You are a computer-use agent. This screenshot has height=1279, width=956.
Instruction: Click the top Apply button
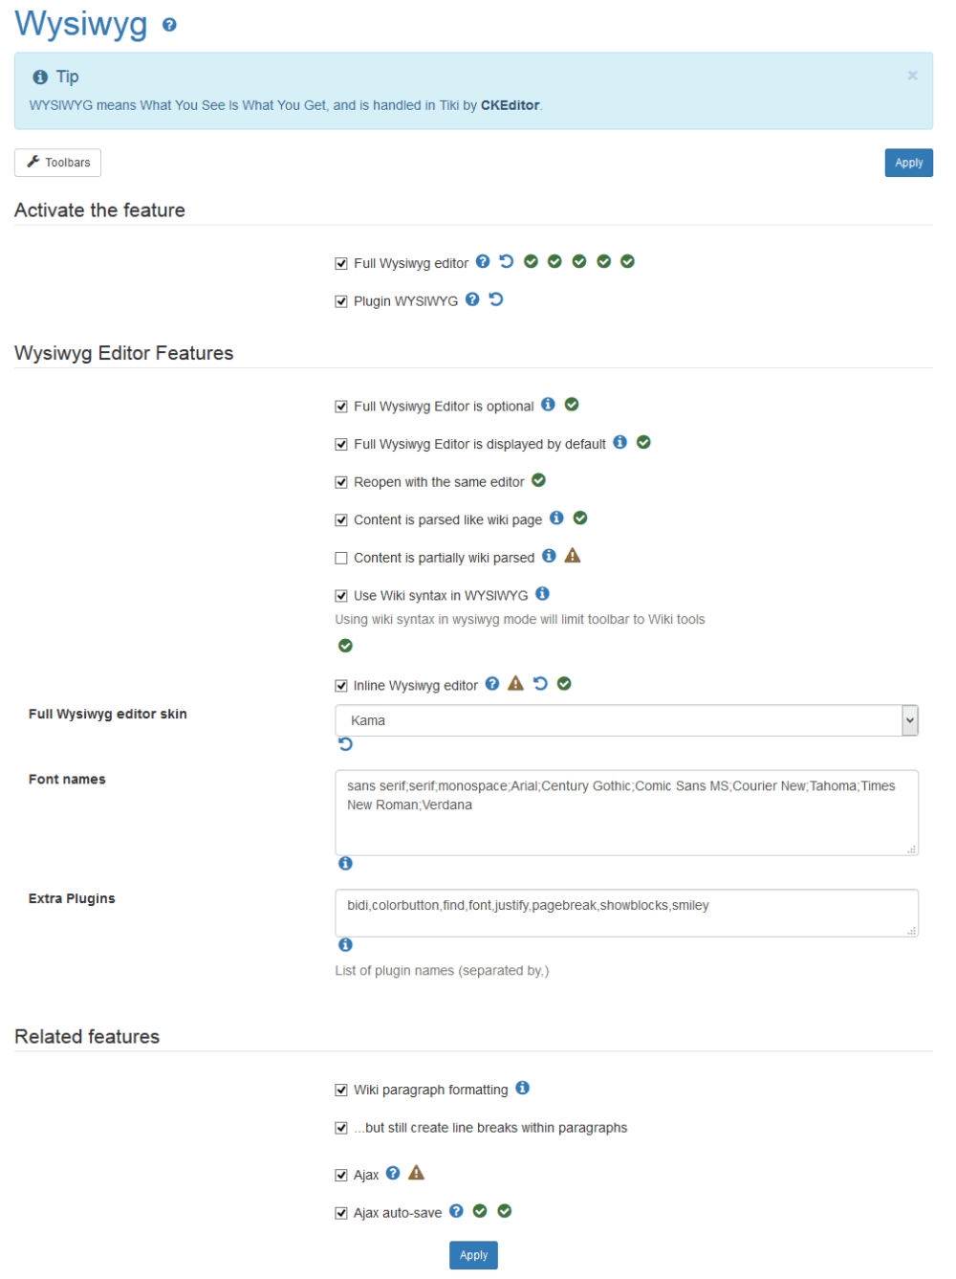[x=908, y=163]
